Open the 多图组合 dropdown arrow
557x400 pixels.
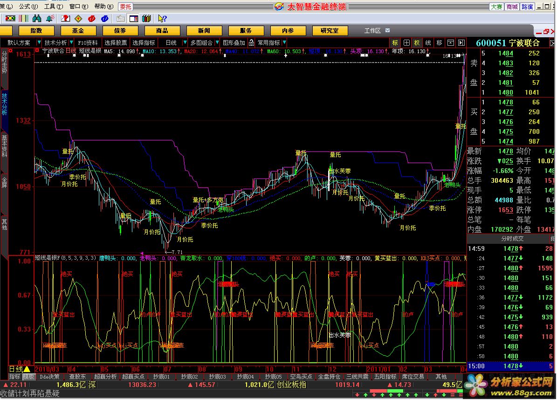217,42
